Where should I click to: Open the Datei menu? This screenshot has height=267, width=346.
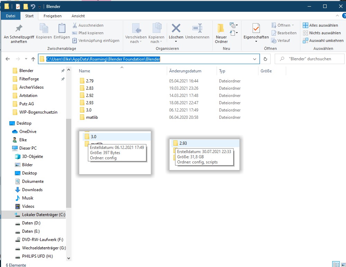(11, 16)
